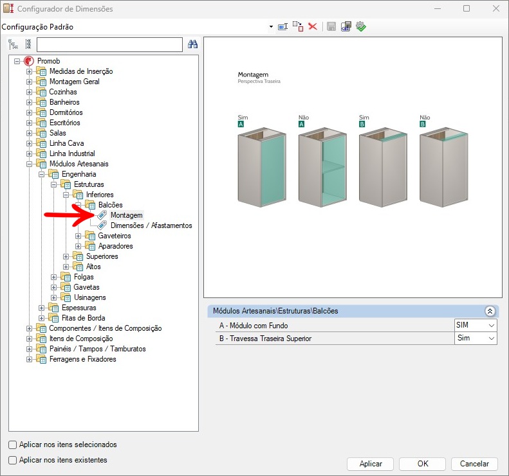
Task: Click the rename configuration icon
Action: coord(283,26)
